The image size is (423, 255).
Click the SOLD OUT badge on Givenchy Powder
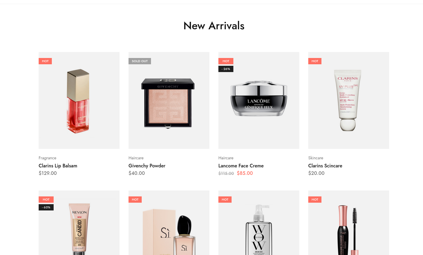[140, 61]
